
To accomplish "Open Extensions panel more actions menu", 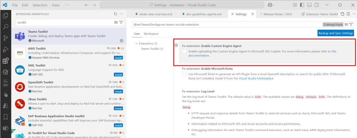I will pos(121,14).
